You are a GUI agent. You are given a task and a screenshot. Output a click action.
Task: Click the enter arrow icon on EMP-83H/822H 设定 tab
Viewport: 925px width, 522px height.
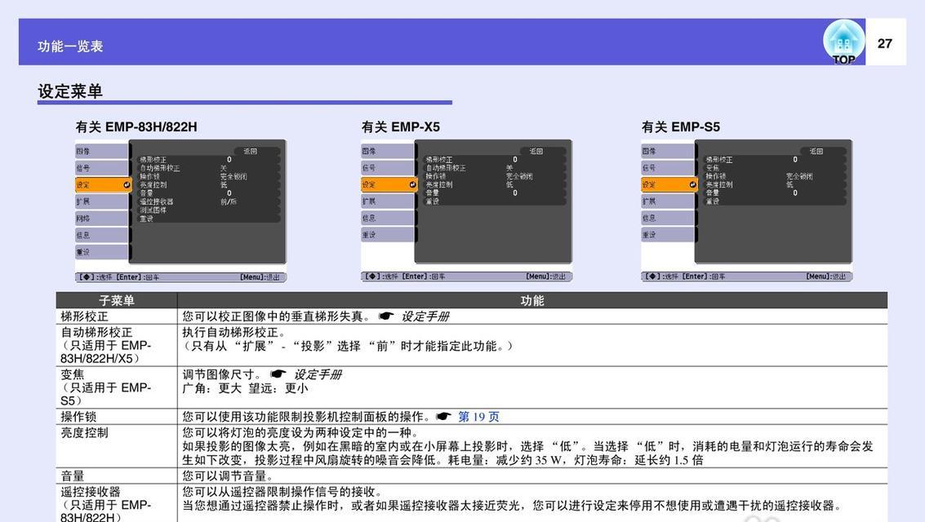(x=127, y=185)
